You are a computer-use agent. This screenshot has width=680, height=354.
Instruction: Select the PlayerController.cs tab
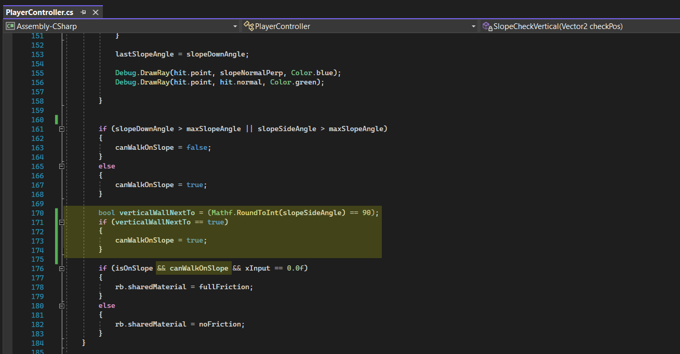pos(39,12)
